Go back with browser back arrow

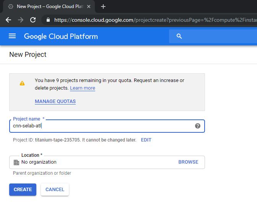(x=8, y=20)
